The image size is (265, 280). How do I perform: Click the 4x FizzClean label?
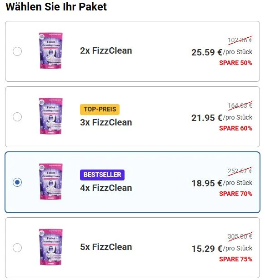pos(106,188)
